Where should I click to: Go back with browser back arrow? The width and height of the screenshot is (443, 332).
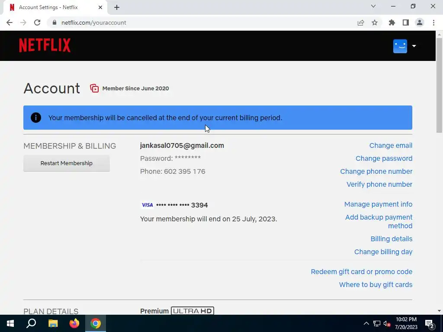[x=10, y=22]
